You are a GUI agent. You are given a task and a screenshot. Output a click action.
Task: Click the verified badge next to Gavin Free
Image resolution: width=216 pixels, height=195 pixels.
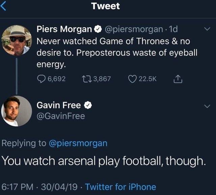point(88,105)
